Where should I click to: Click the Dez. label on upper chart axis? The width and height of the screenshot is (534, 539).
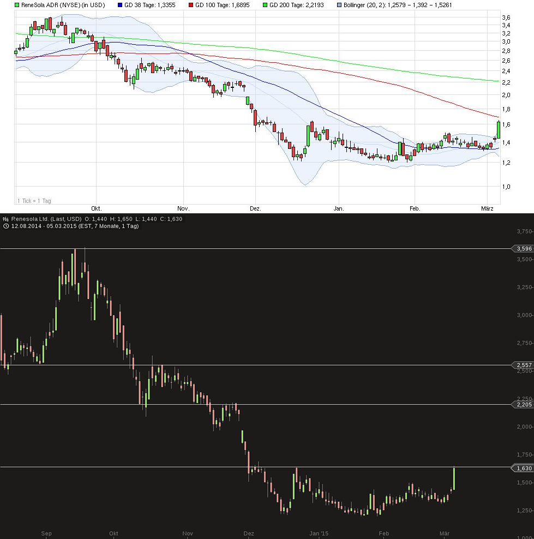click(255, 208)
